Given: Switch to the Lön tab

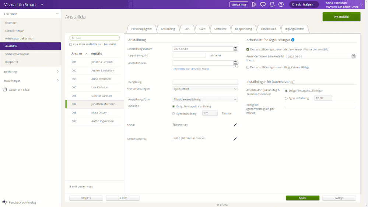Looking at the screenshot, I should click(187, 29).
